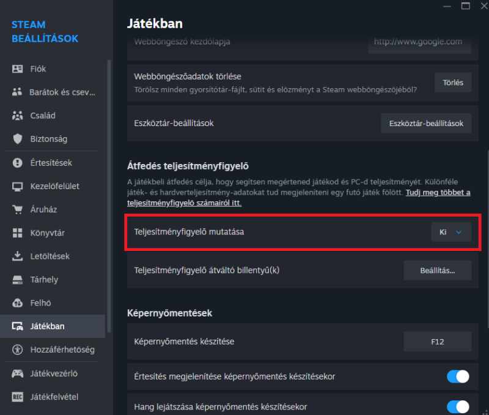Minimize the settings window
The width and height of the screenshot is (489, 415).
tap(447, 6)
